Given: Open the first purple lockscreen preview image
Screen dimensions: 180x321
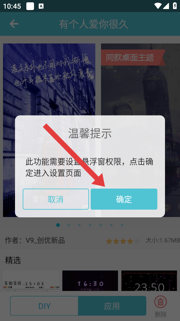Looking at the screenshot, I should (x=49, y=130).
